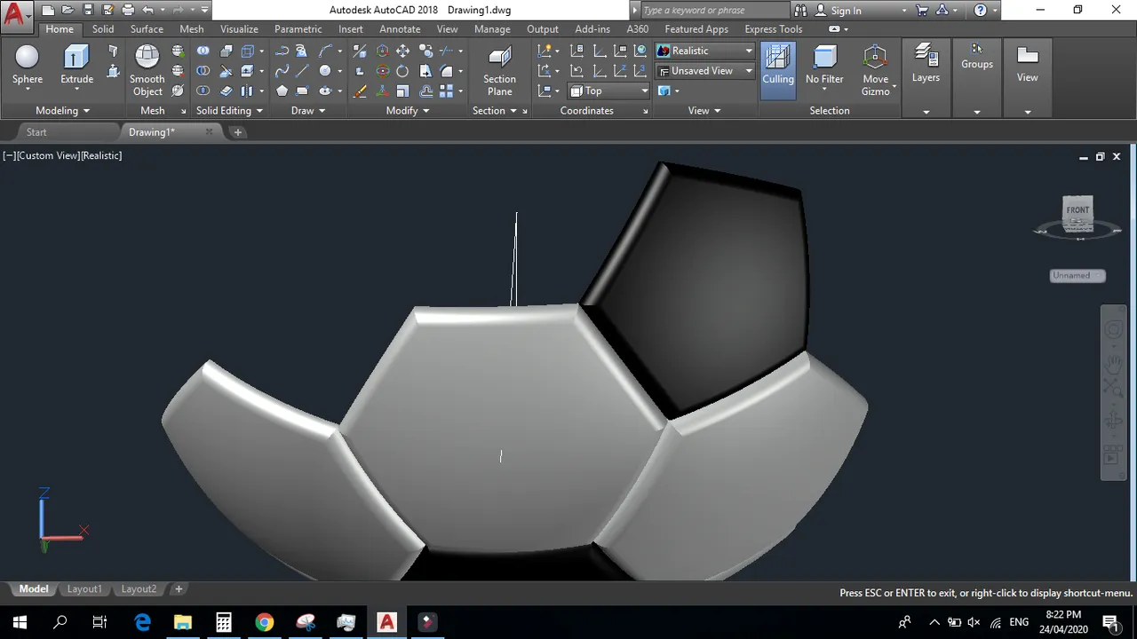Image resolution: width=1137 pixels, height=639 pixels.
Task: Select the Sphere modeling tool
Action: click(x=28, y=67)
